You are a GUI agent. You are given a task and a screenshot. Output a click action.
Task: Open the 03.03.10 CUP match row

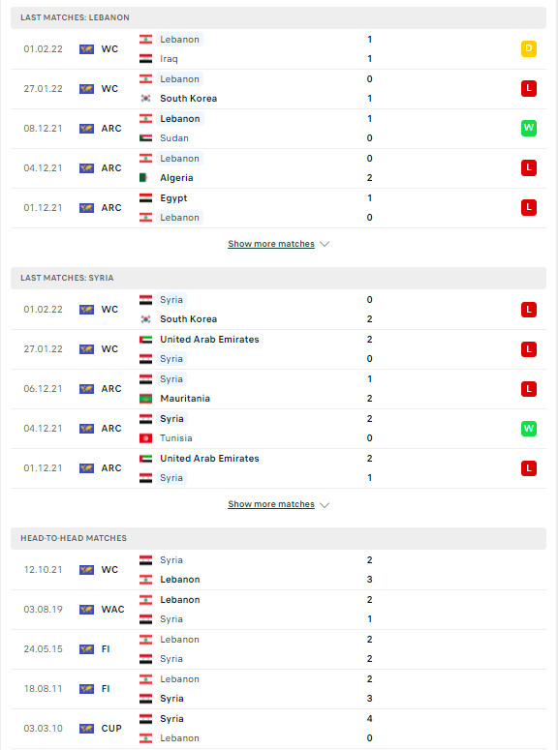coord(278,729)
